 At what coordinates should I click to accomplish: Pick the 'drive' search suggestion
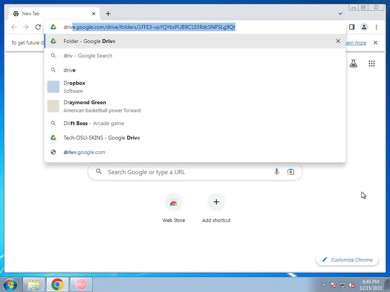pos(195,70)
